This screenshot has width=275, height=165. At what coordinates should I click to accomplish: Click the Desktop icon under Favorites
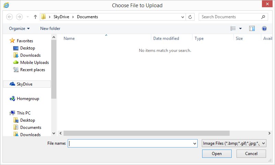pyautogui.click(x=16, y=48)
